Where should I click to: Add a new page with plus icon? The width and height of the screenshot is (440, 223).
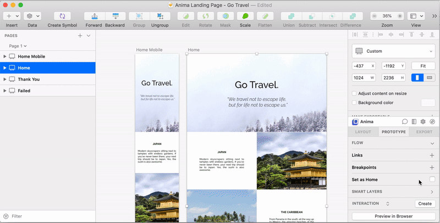[x=80, y=35]
